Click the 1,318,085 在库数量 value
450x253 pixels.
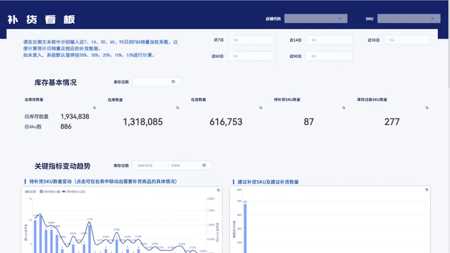coord(142,122)
